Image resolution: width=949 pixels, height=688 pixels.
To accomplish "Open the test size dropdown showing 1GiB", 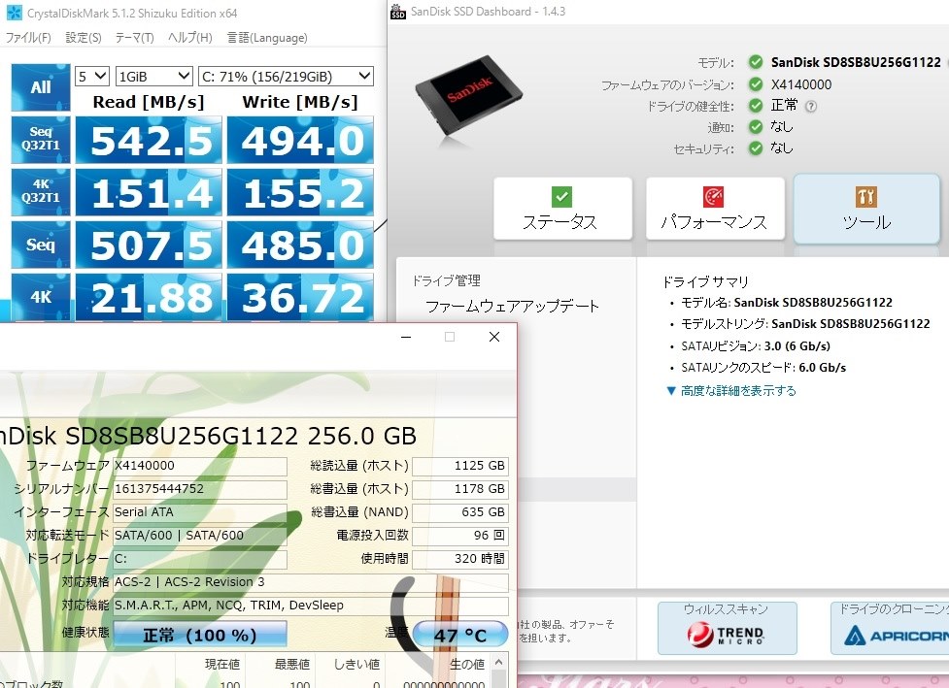I will pos(153,77).
